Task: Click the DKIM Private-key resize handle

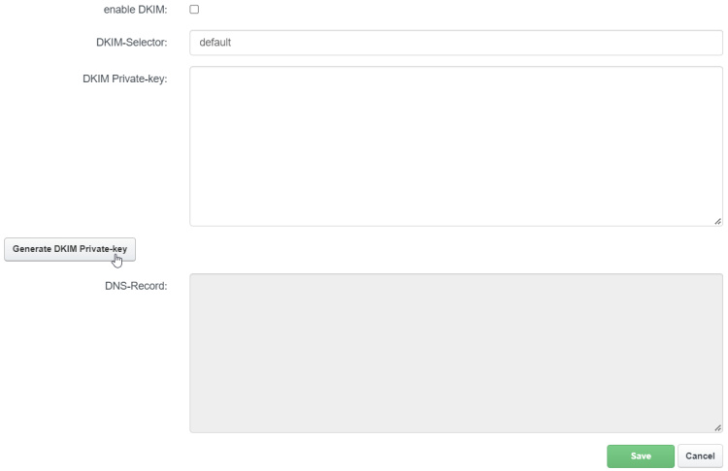Action: click(717, 221)
